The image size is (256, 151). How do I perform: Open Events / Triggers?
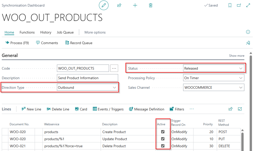[108, 109]
